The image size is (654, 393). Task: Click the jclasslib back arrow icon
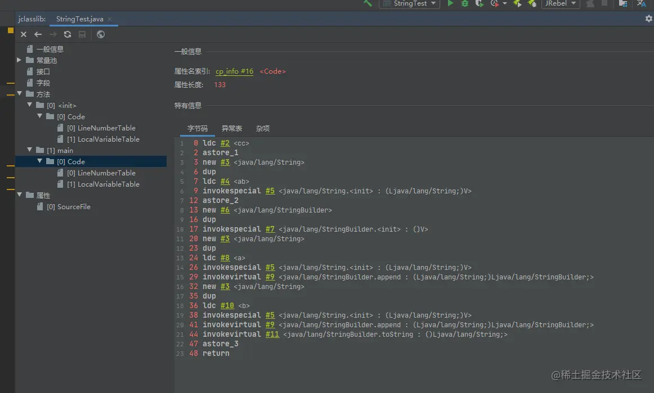click(x=38, y=34)
